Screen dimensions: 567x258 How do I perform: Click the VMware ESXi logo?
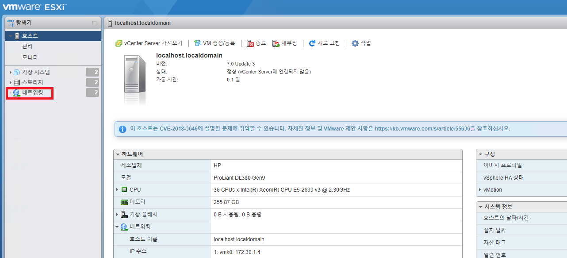(x=35, y=8)
